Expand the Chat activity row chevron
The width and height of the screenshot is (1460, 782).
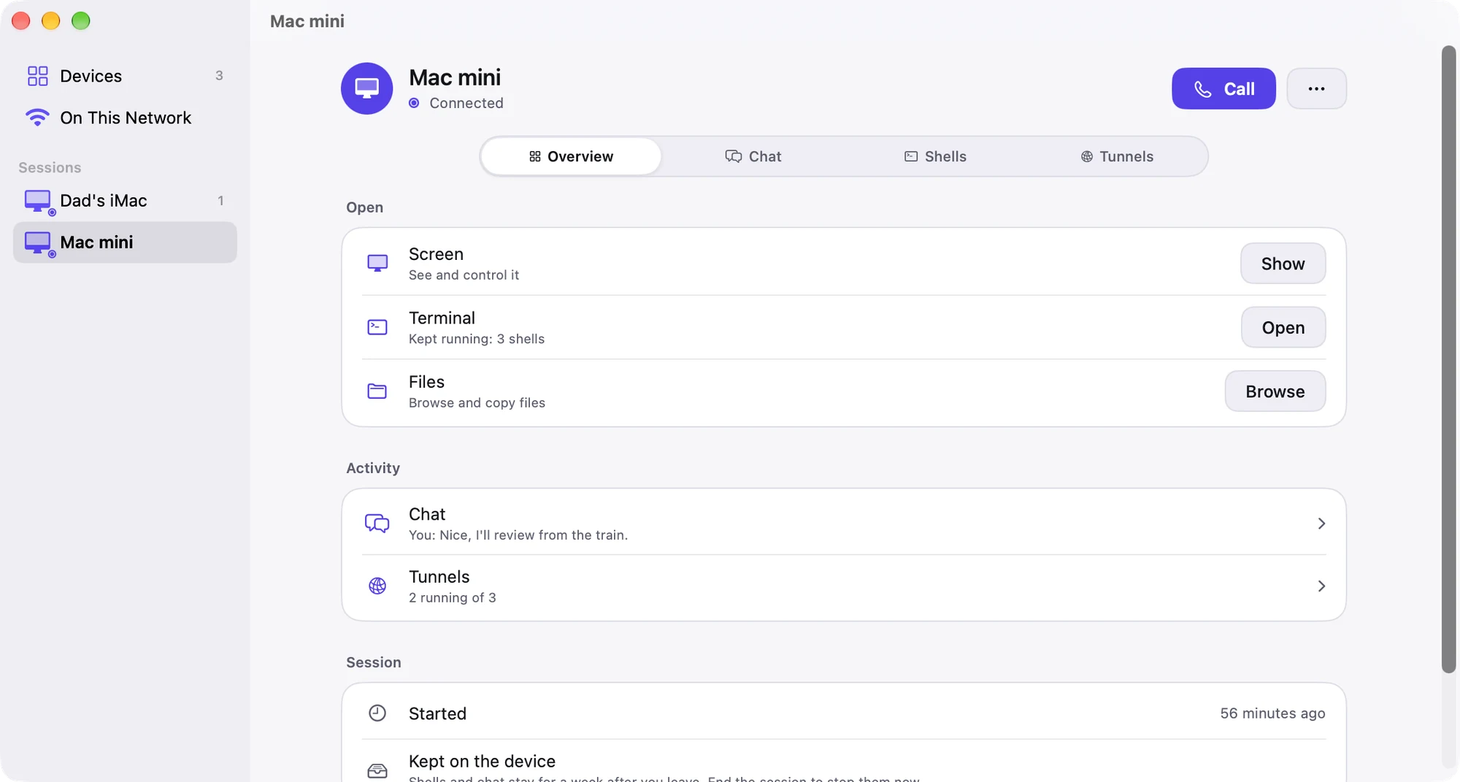pyautogui.click(x=1321, y=524)
